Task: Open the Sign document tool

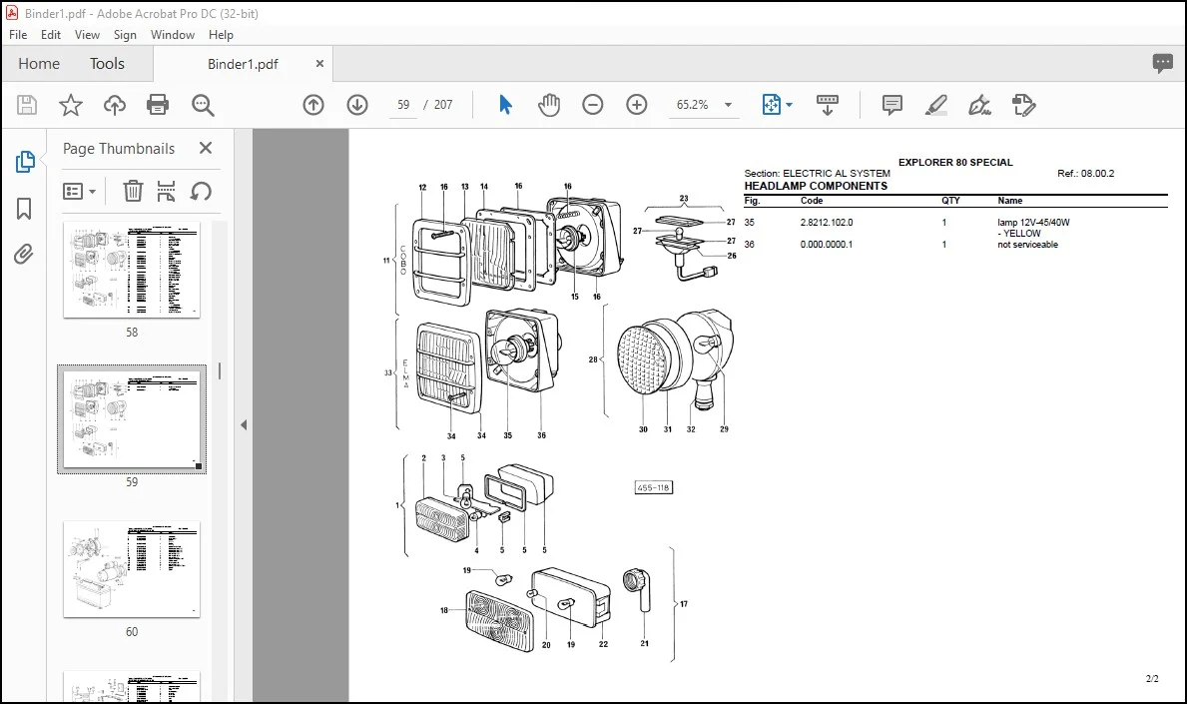Action: coord(979,105)
